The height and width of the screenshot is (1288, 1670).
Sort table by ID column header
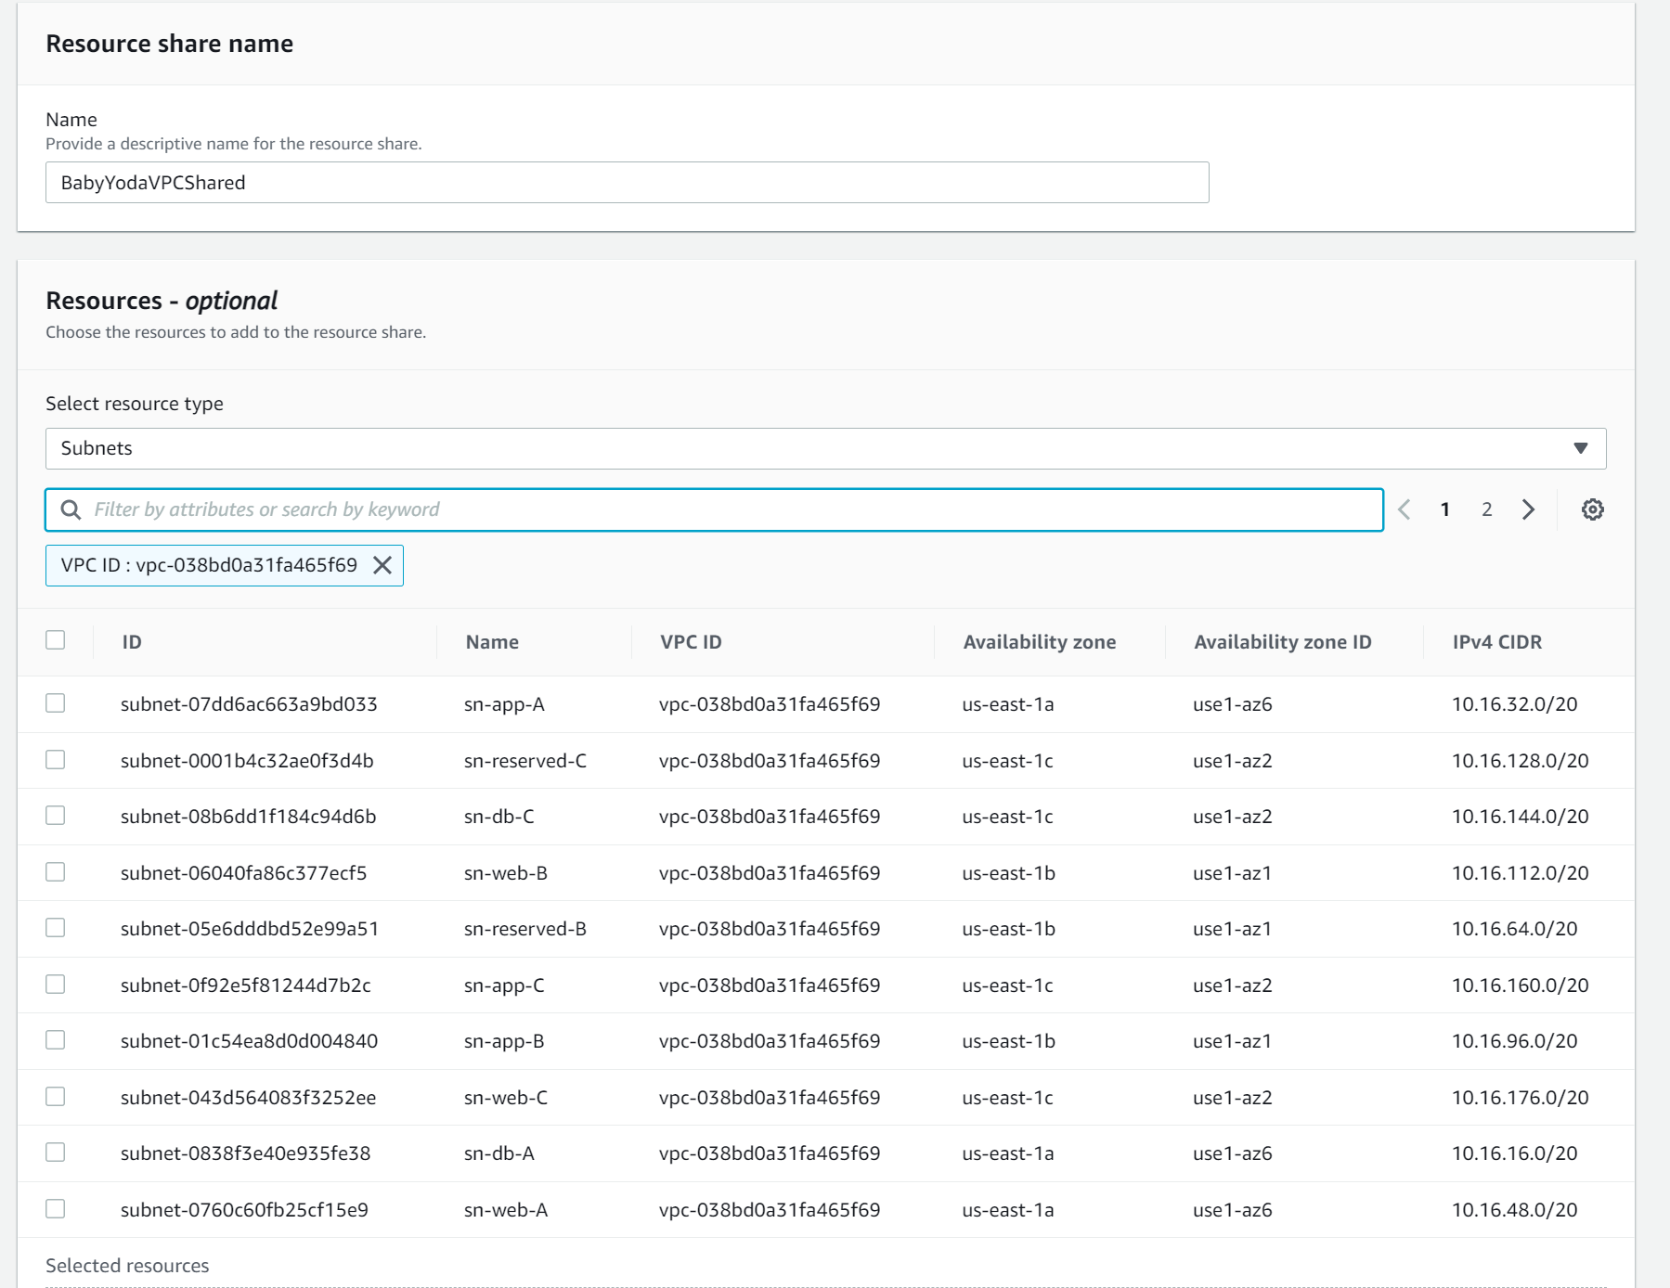click(132, 642)
